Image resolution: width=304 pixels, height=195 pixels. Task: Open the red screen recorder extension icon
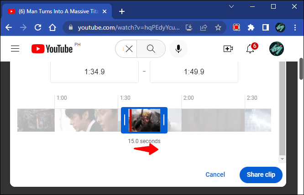(236, 27)
